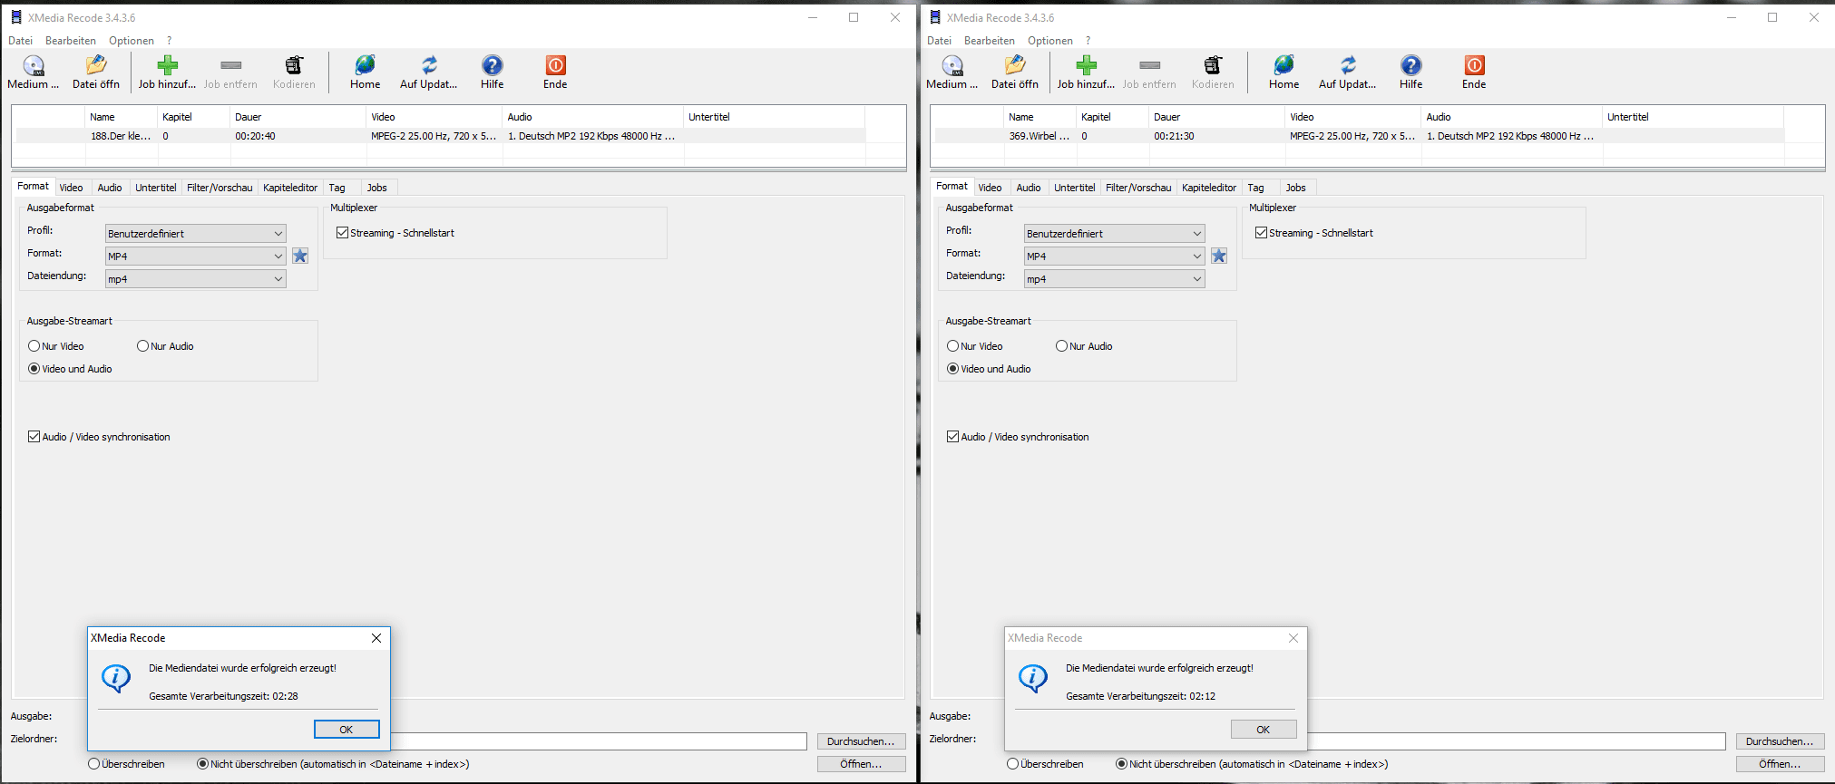Select Video und Audio in left window
1835x784 pixels.
tap(34, 369)
